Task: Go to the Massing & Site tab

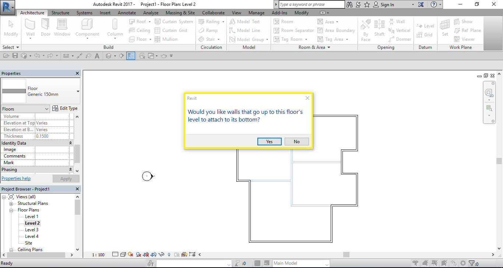Action: point(180,13)
